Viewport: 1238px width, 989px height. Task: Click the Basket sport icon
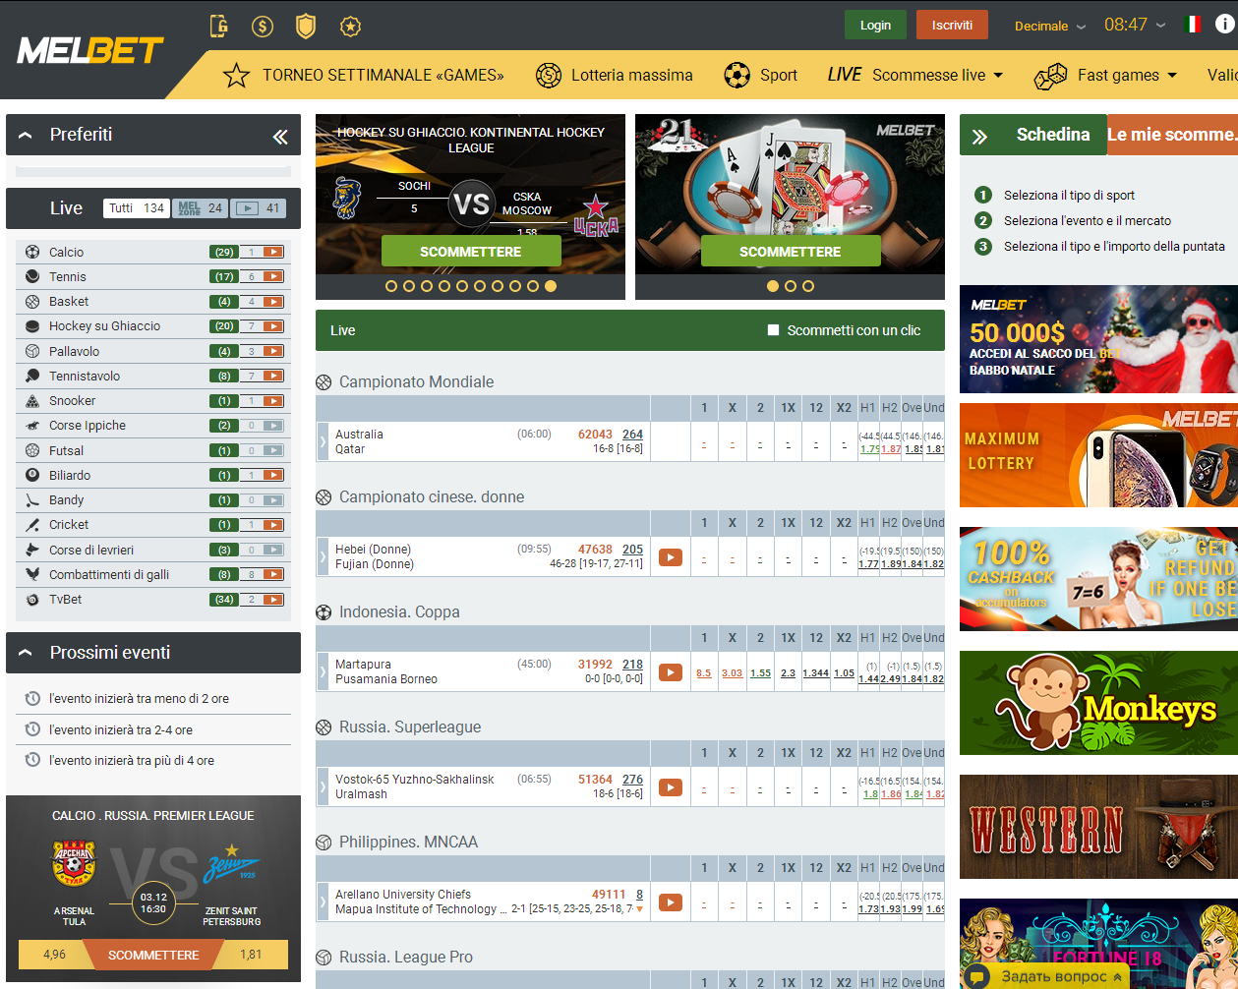pos(32,301)
